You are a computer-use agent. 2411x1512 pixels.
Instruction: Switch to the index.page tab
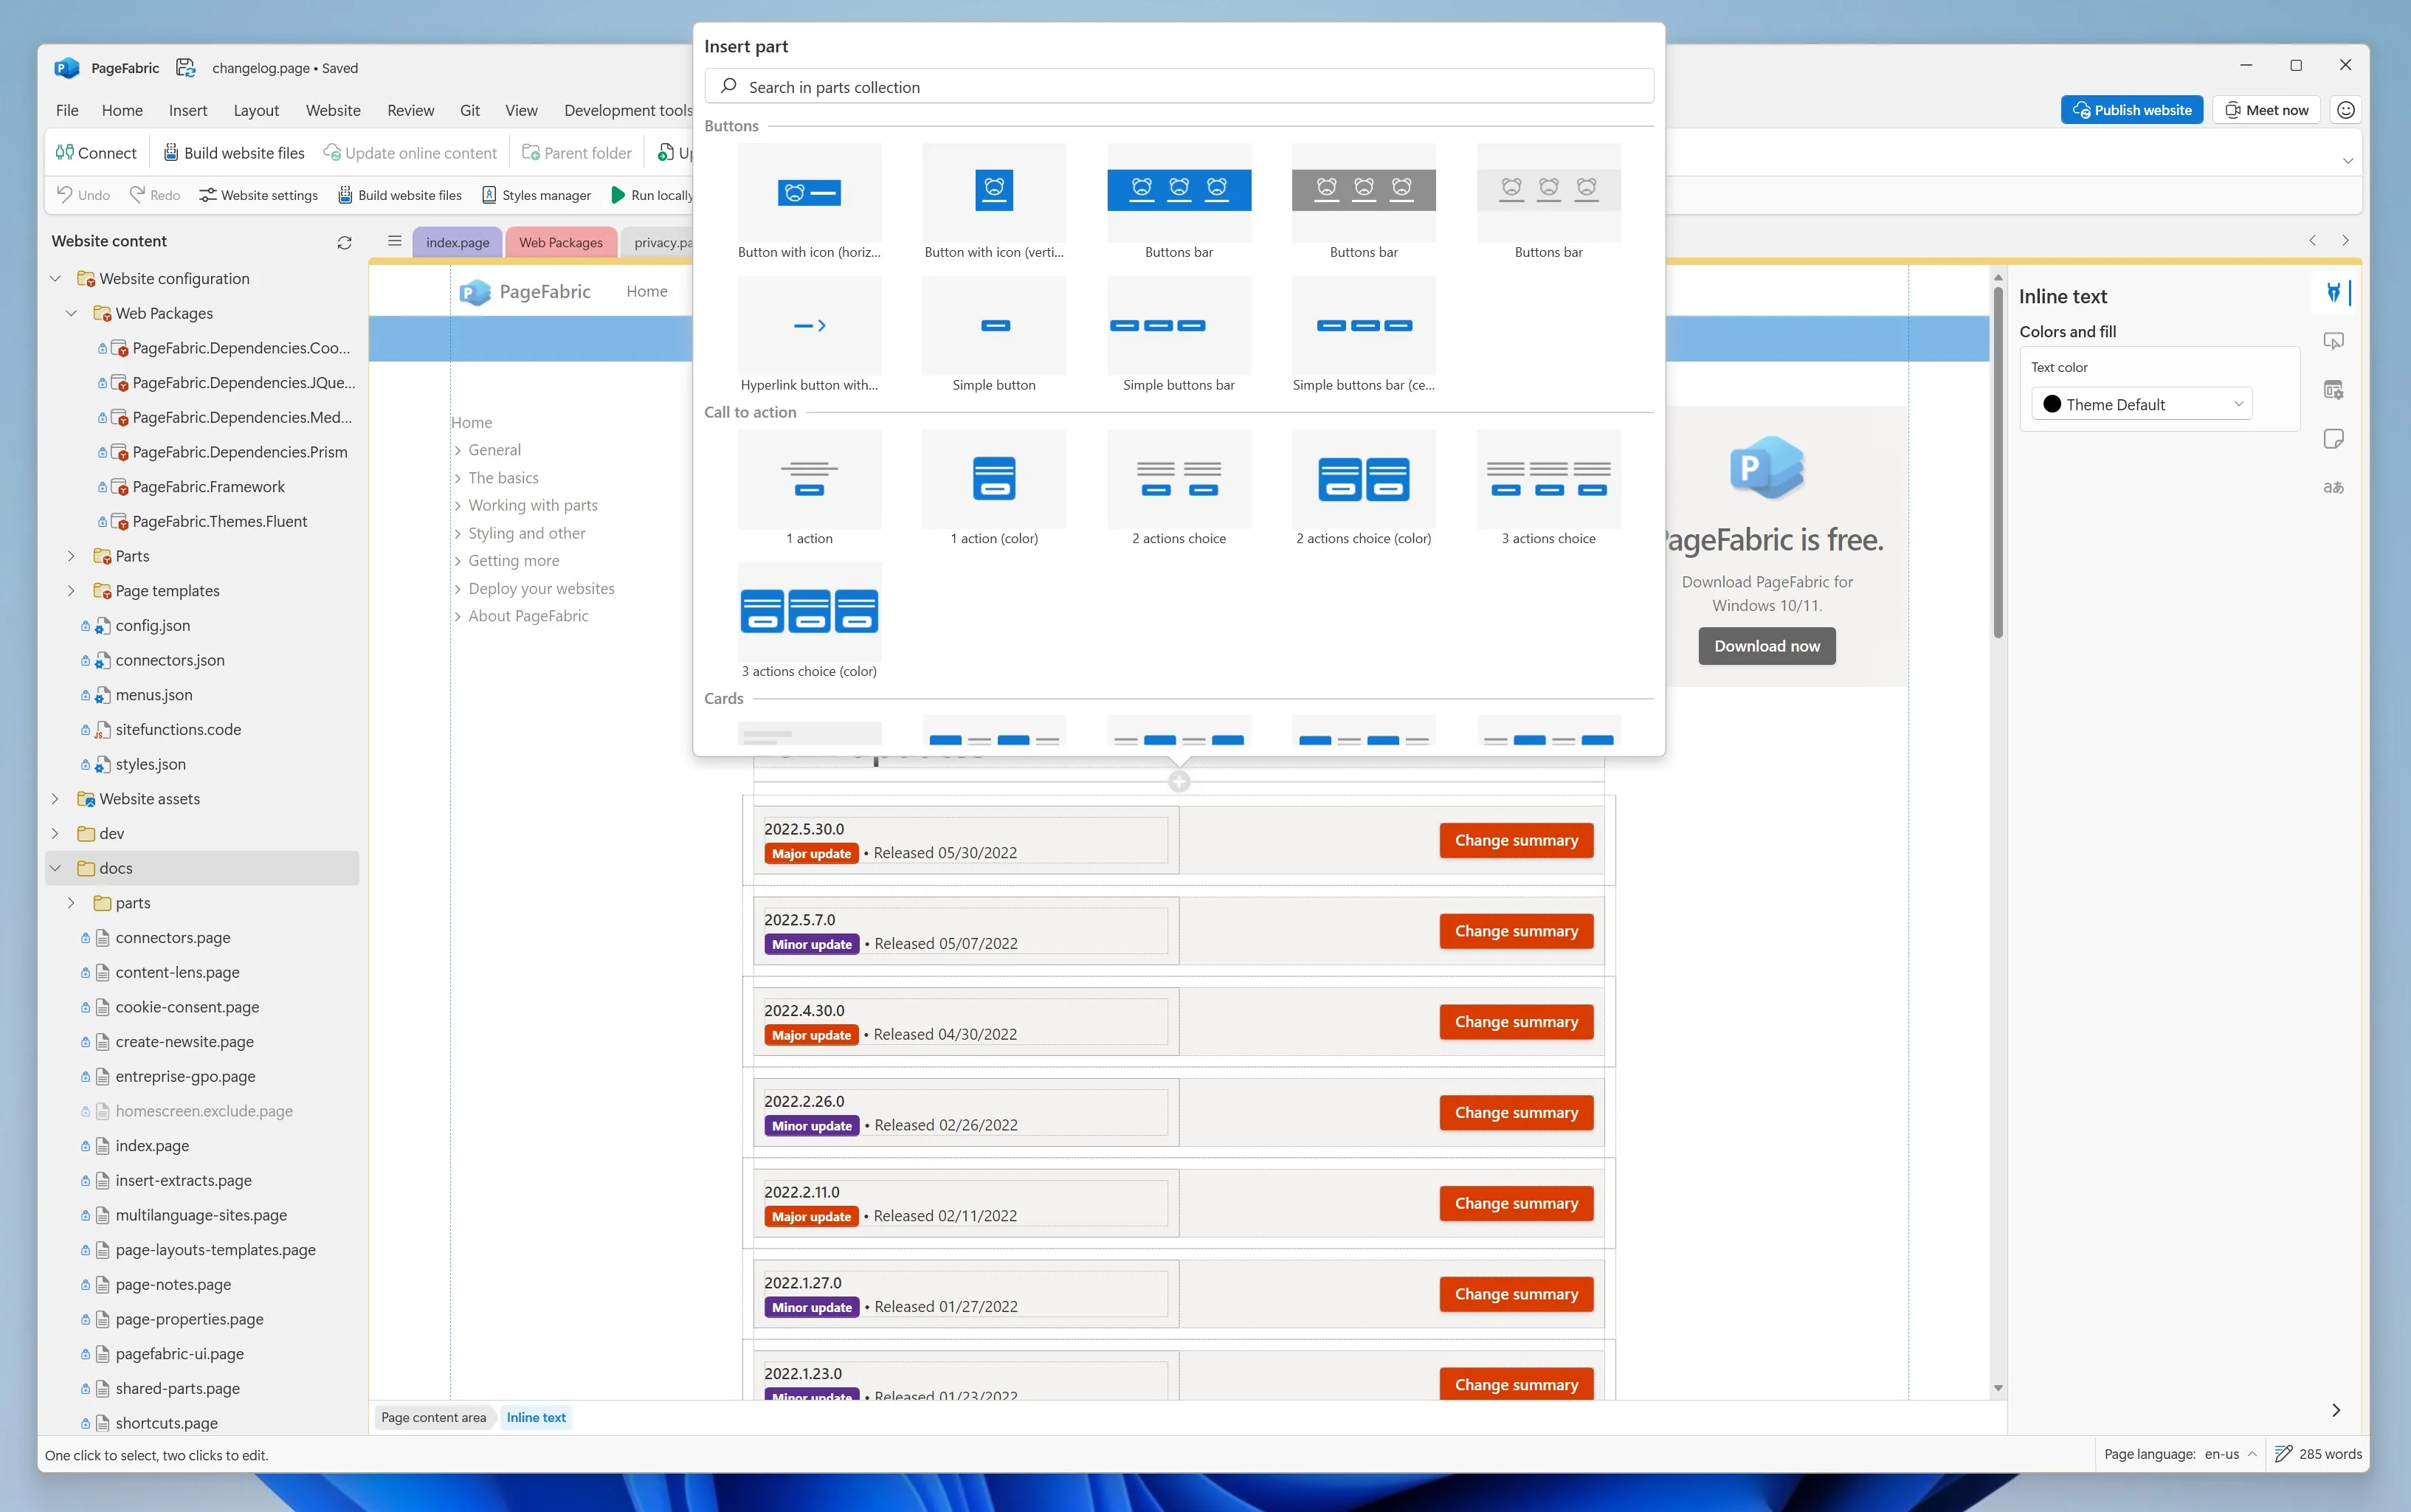[457, 242]
